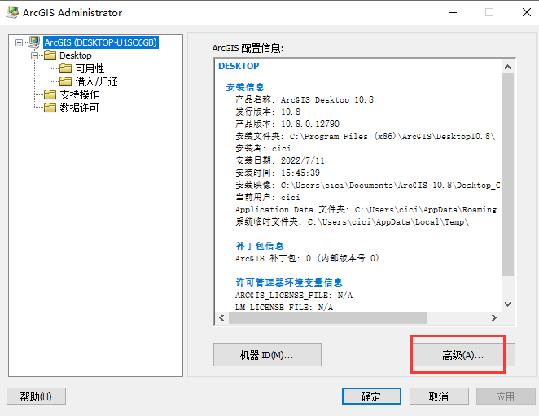Image resolution: width=539 pixels, height=416 pixels.
Task: Close the ArcGIS Administrator window
Action: [x=526, y=13]
